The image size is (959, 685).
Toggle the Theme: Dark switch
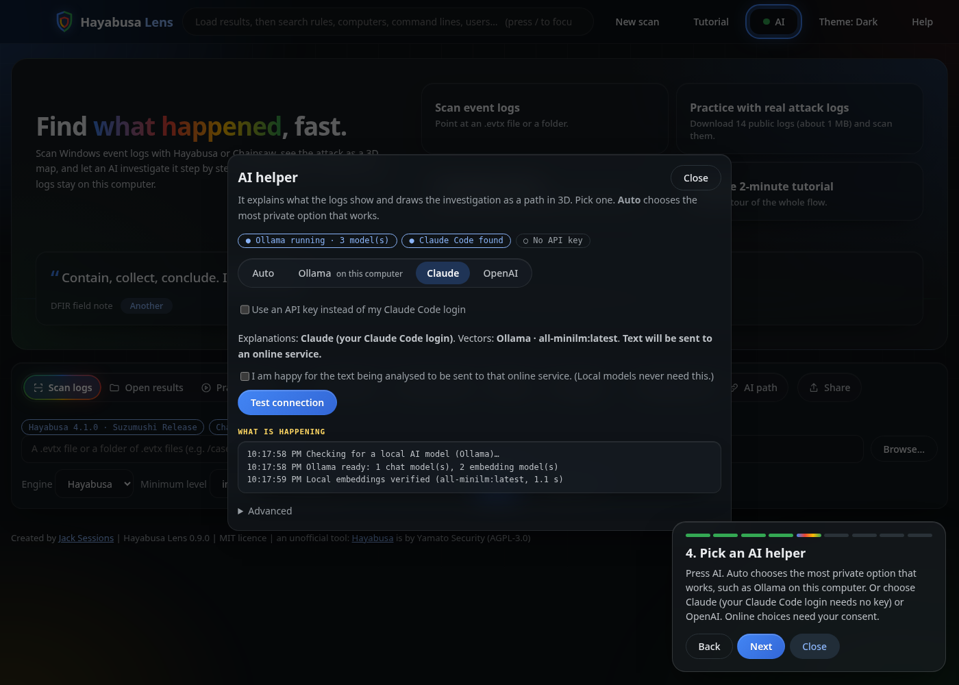848,22
